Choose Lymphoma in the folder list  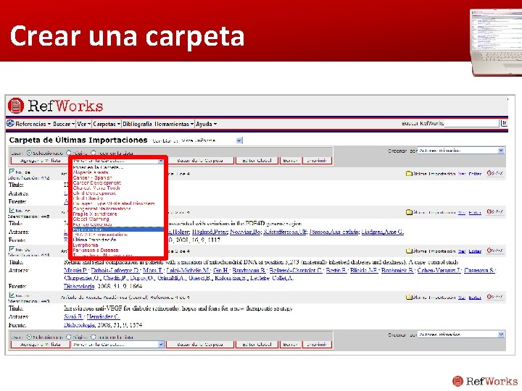pos(86,245)
